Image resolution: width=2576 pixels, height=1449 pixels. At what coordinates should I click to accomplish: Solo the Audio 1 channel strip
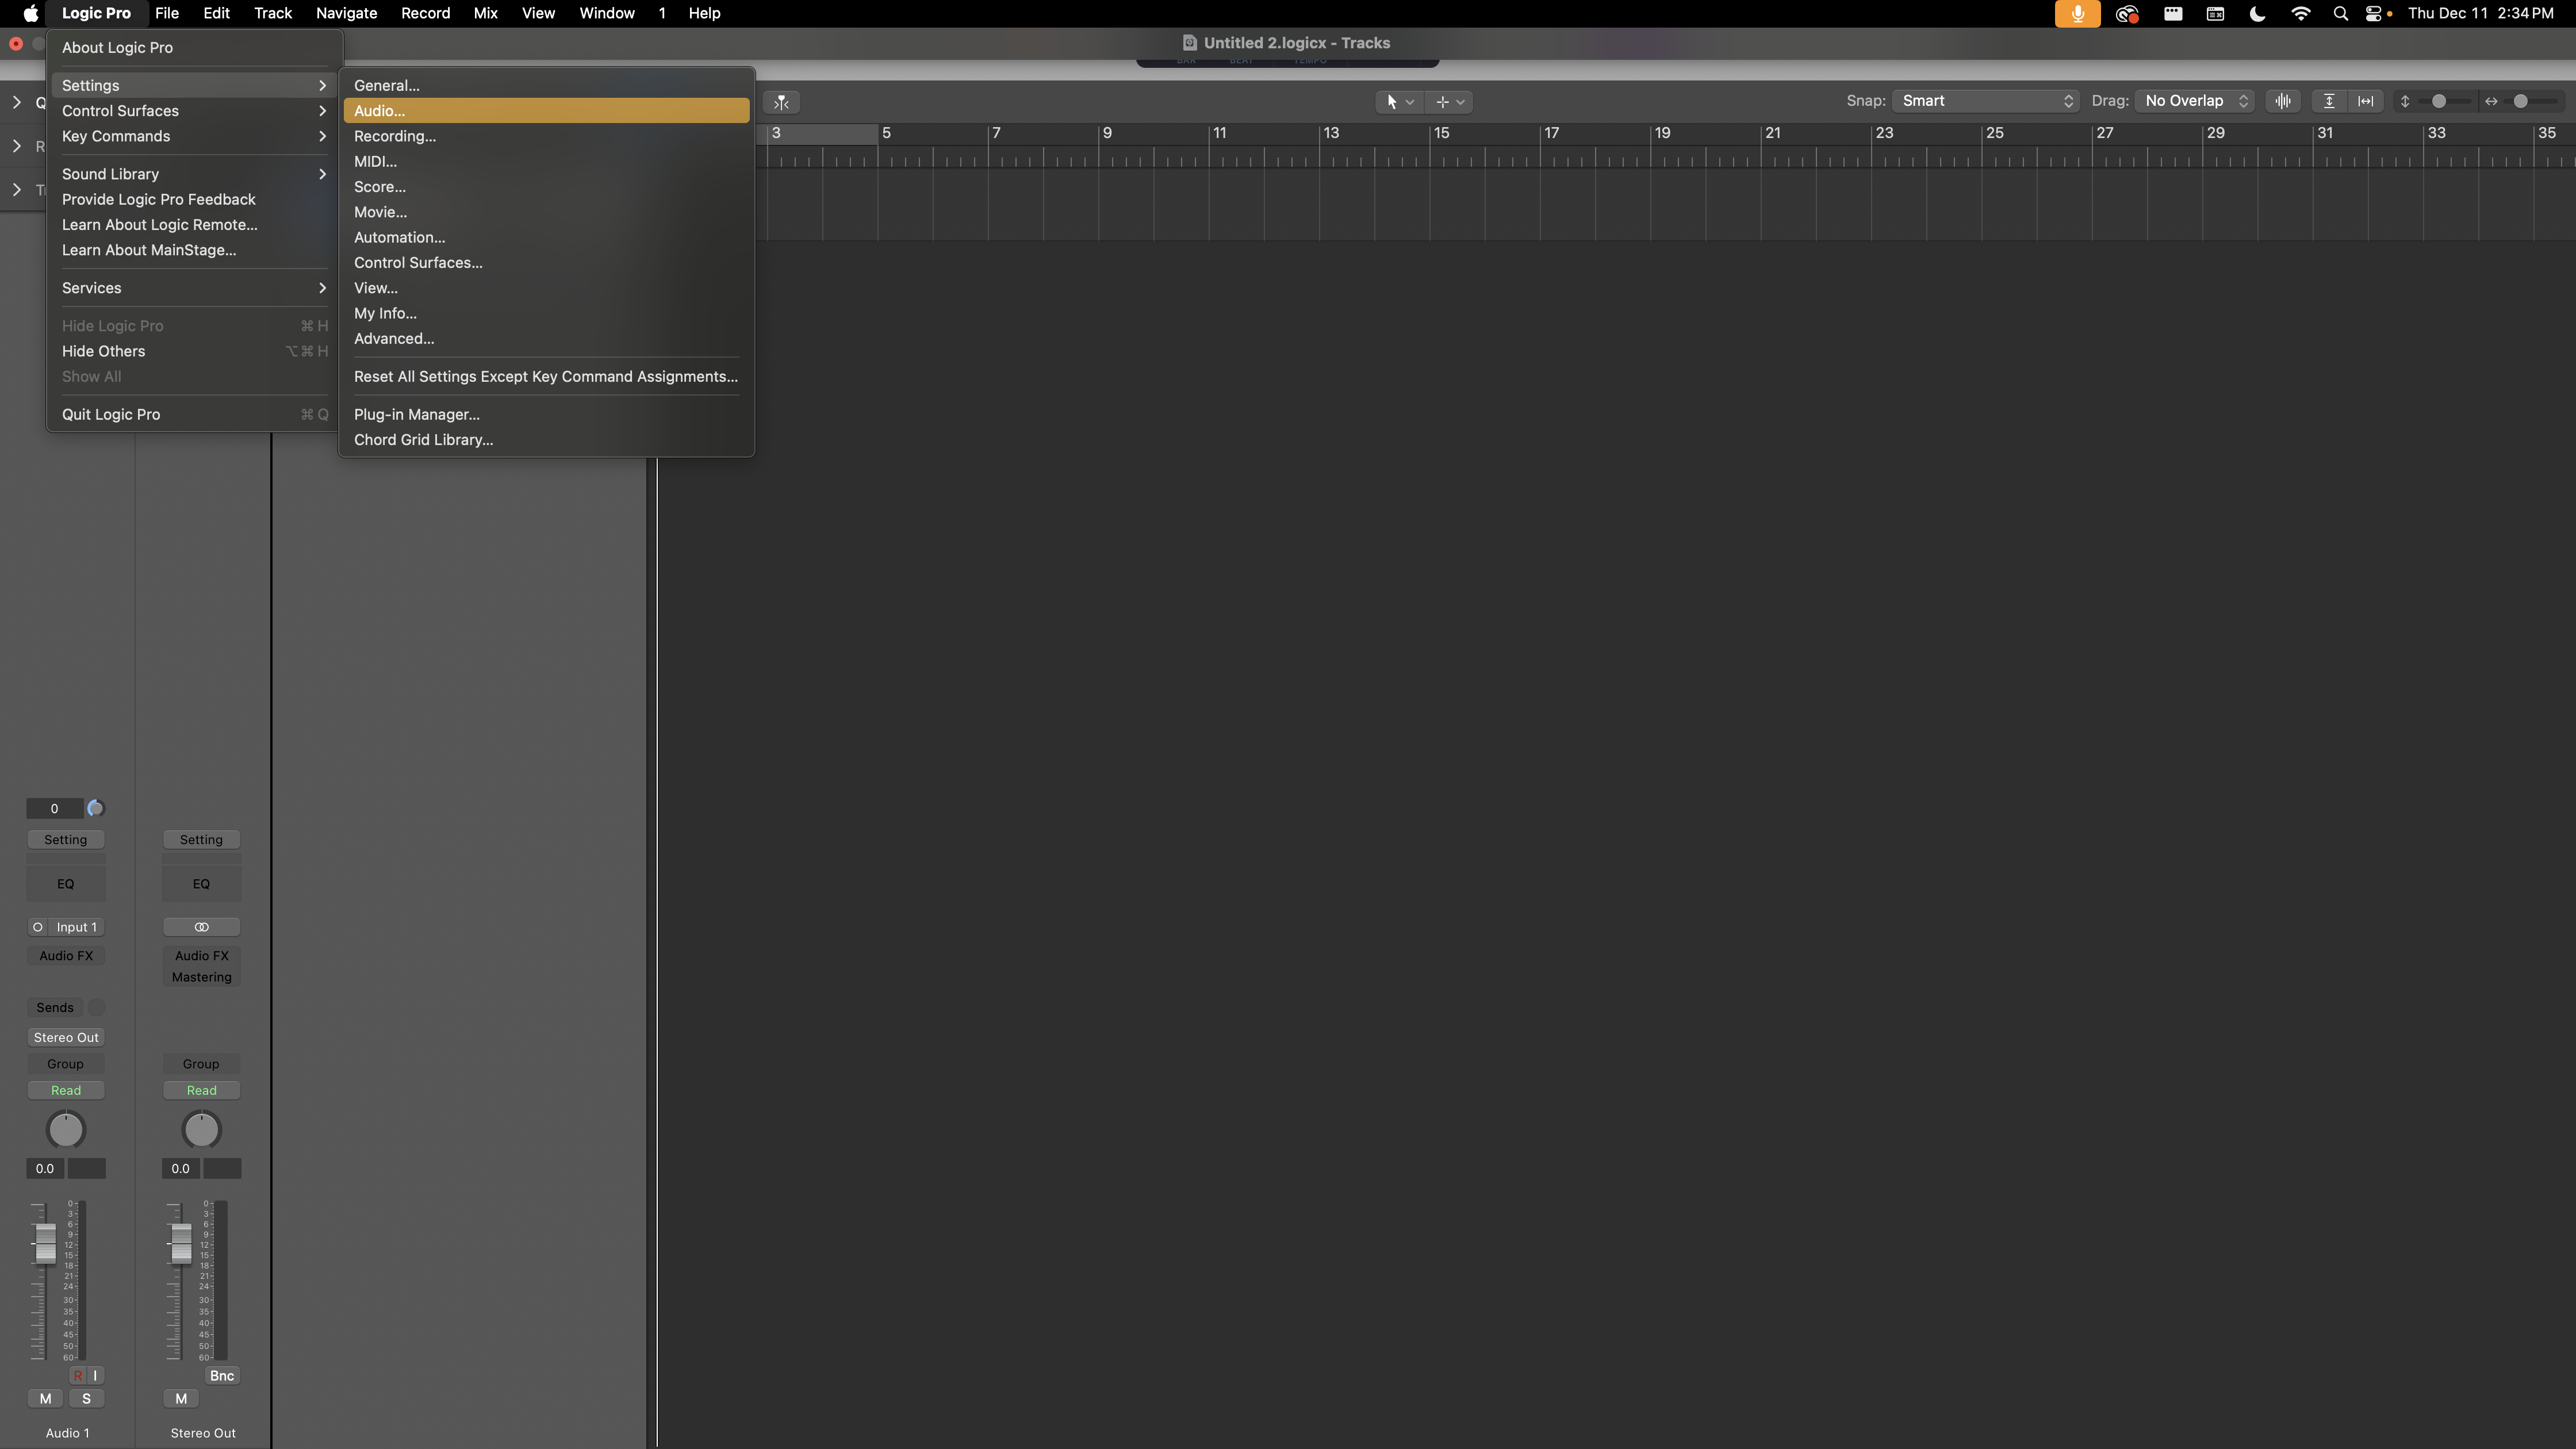click(x=86, y=1399)
